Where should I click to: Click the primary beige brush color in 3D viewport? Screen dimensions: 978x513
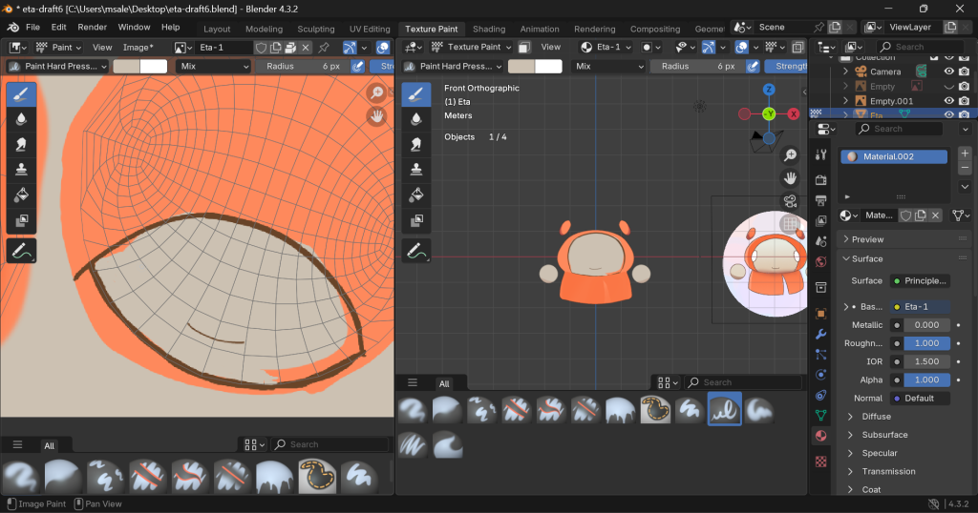click(x=521, y=66)
